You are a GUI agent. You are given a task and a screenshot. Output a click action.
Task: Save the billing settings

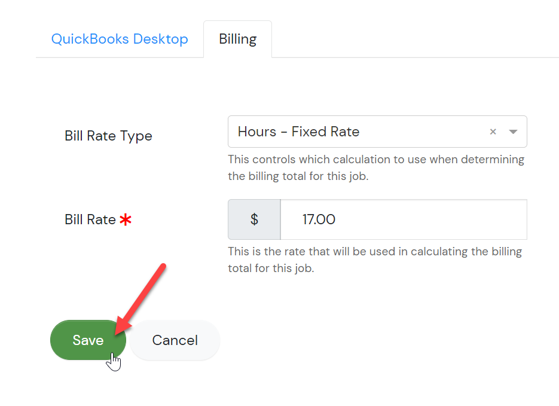coord(88,340)
